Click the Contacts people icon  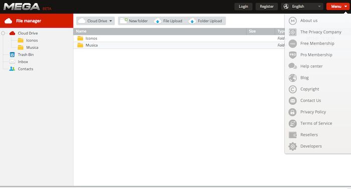(x=12, y=69)
